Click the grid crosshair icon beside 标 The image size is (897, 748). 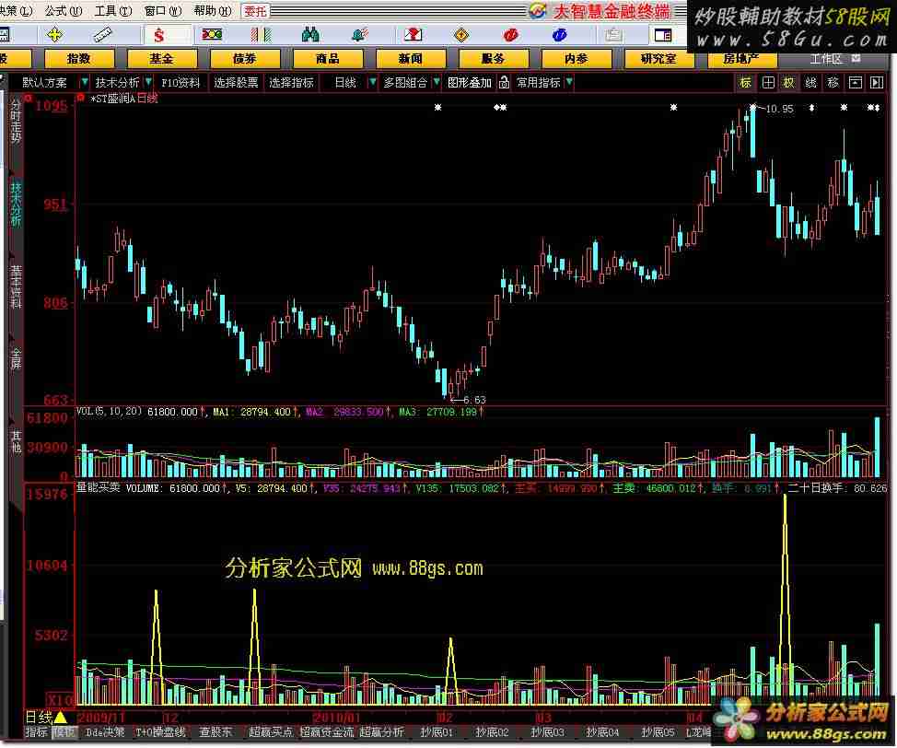point(768,83)
